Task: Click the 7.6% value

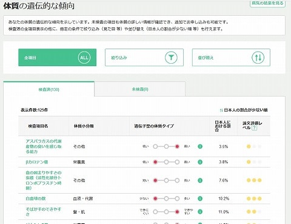Action: click(223, 180)
